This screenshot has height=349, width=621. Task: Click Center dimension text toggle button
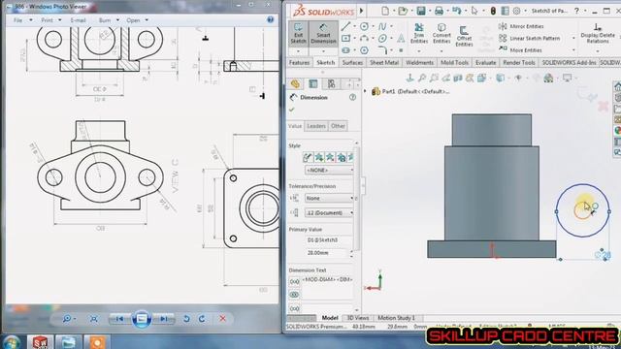(294, 295)
